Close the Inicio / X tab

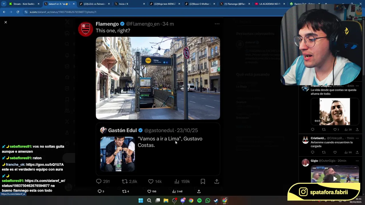click(x=144, y=4)
